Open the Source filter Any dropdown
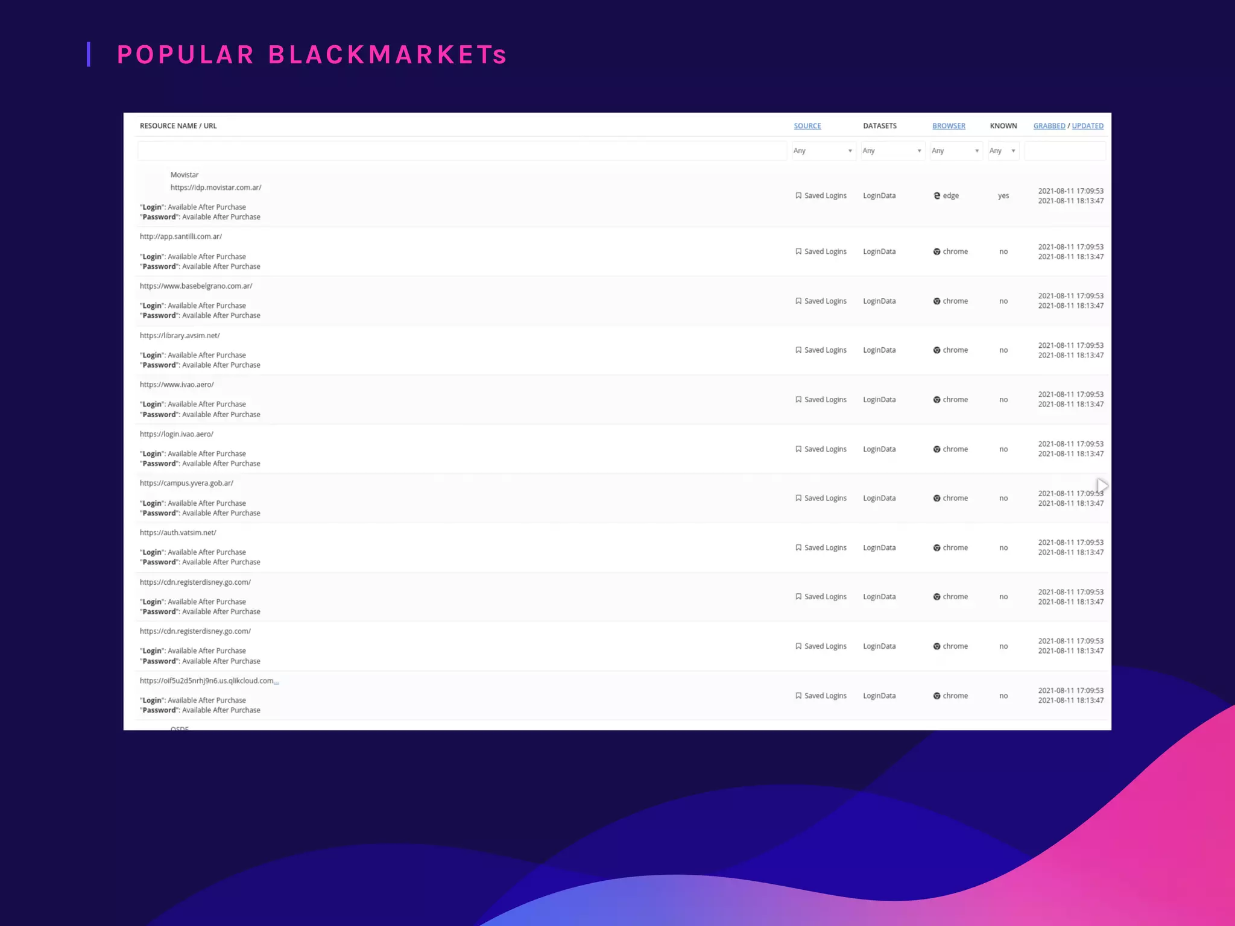The width and height of the screenshot is (1235, 926). click(x=824, y=151)
